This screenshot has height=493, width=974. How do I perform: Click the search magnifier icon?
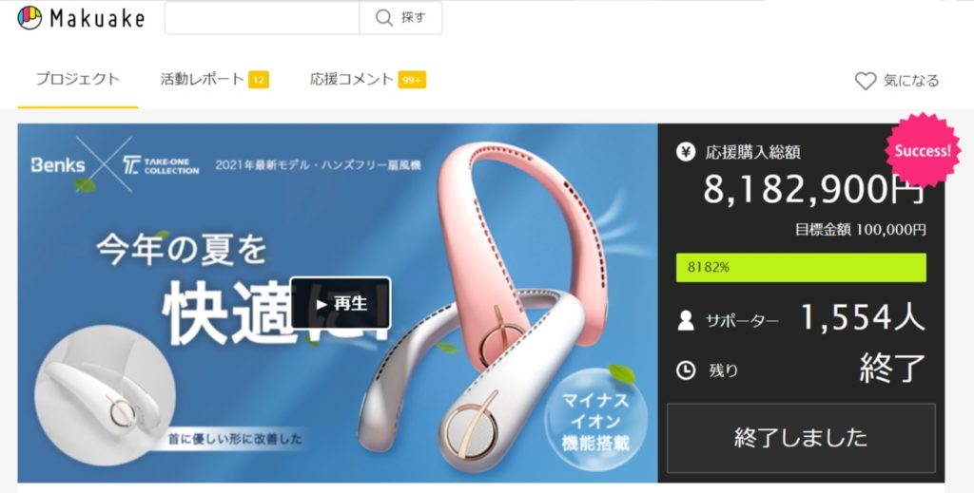point(384,17)
